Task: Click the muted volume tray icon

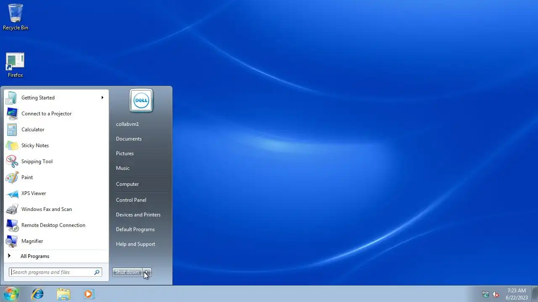Action: (x=496, y=294)
